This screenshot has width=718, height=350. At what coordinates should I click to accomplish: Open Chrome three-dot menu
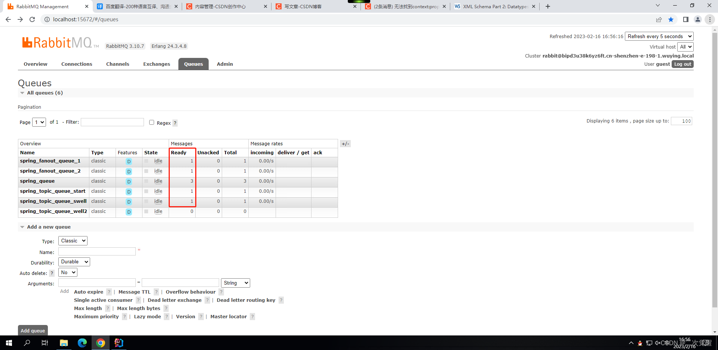pyautogui.click(x=710, y=19)
